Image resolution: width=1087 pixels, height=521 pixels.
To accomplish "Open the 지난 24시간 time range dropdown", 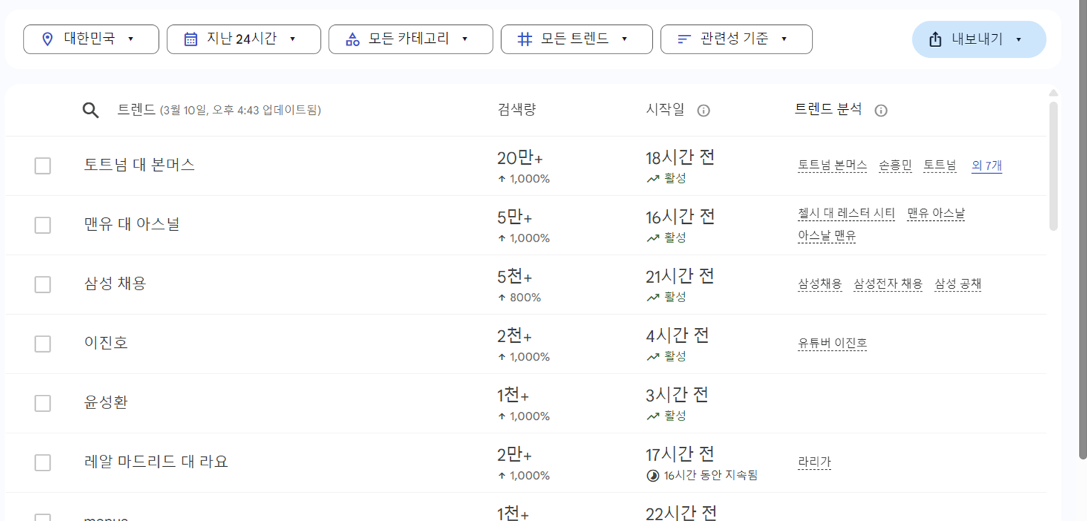I will (x=244, y=39).
